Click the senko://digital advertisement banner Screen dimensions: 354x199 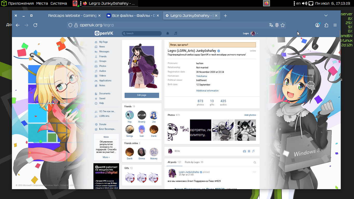(106, 176)
